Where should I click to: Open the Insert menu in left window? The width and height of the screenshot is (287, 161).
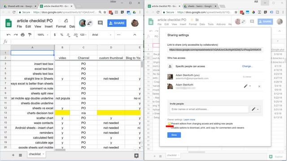click(x=48, y=26)
